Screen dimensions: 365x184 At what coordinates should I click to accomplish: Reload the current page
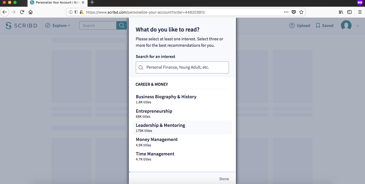(22, 12)
